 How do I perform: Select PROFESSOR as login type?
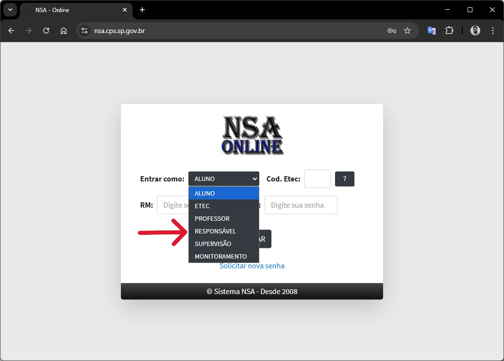tap(223, 218)
